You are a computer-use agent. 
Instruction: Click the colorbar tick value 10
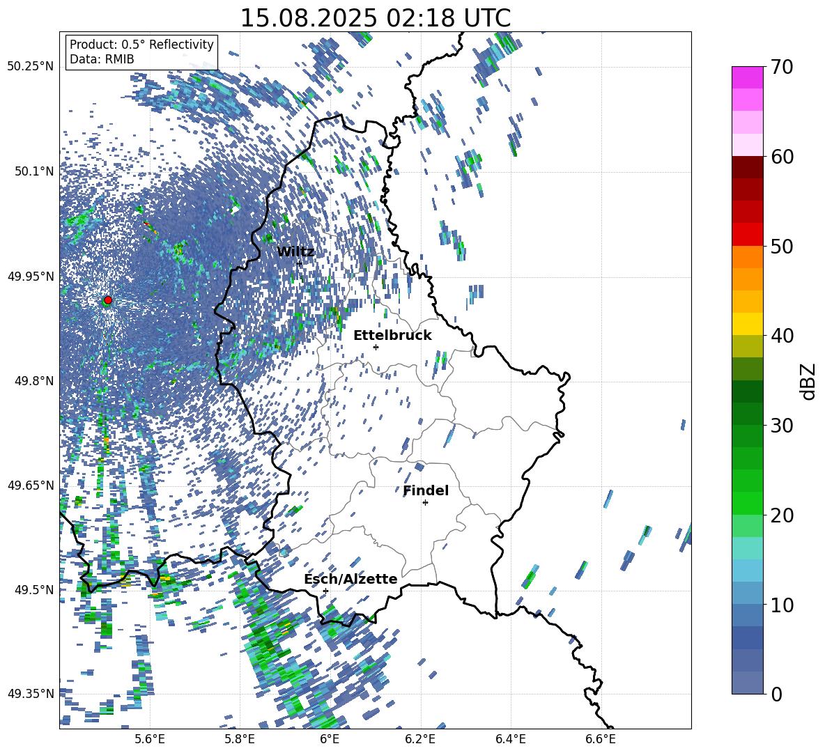(x=781, y=605)
